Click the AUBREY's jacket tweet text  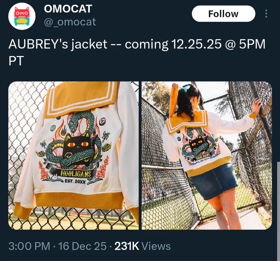click(x=137, y=52)
